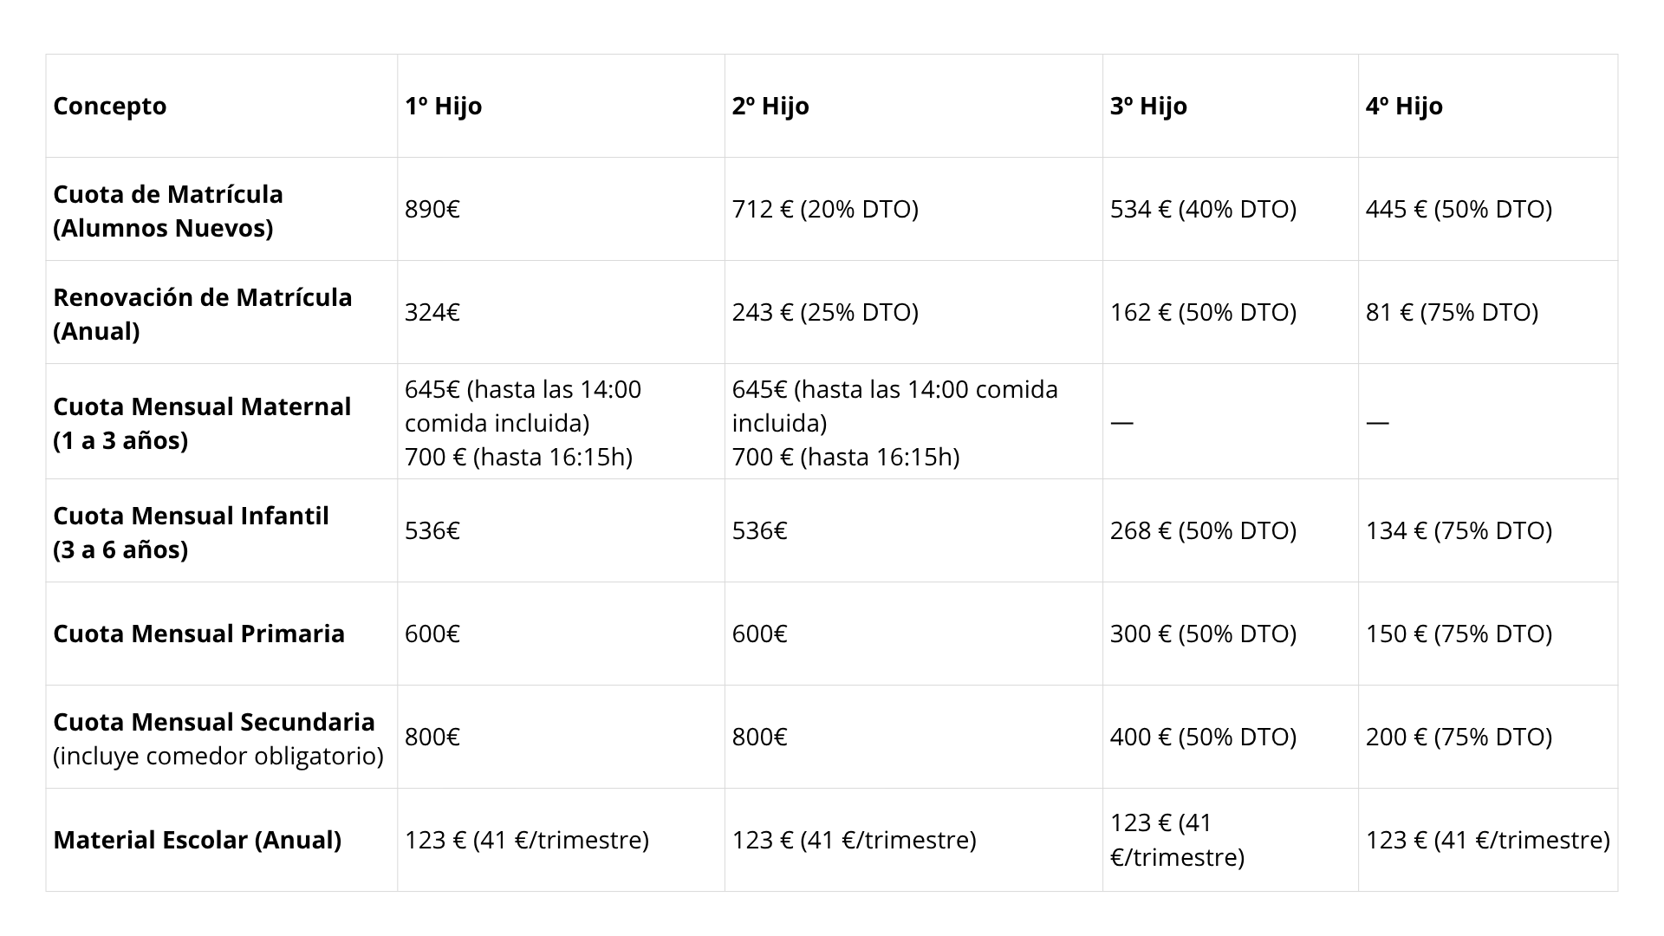Click the Cuota Mensual Secundaria label
The width and height of the screenshot is (1664, 936).
pos(214,722)
